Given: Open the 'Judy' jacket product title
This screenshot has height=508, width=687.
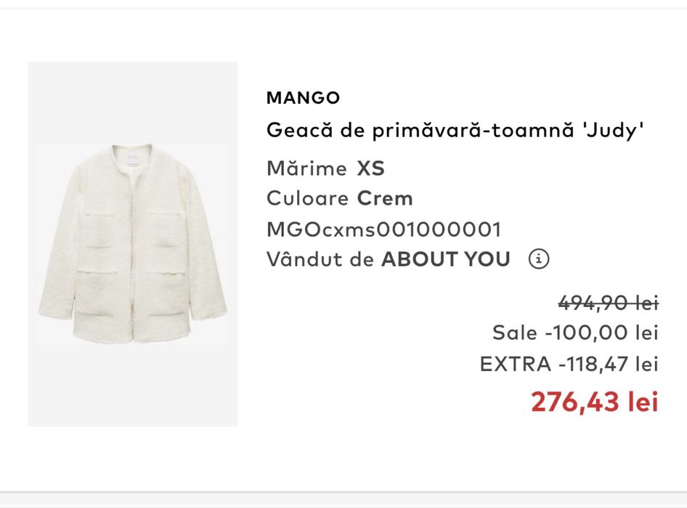Looking at the screenshot, I should pyautogui.click(x=455, y=131).
